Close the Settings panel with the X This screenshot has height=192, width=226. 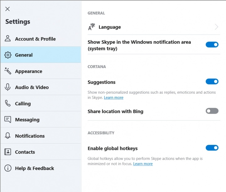pyautogui.click(x=8, y=9)
